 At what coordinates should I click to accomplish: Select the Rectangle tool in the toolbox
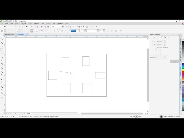pos(2,57)
